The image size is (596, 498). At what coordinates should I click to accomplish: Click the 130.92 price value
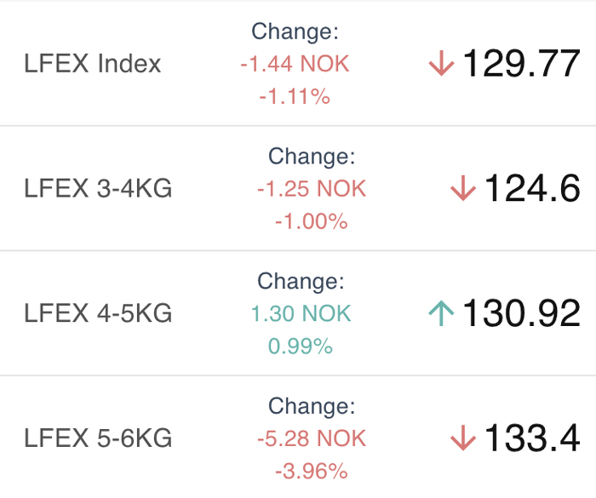tap(521, 313)
